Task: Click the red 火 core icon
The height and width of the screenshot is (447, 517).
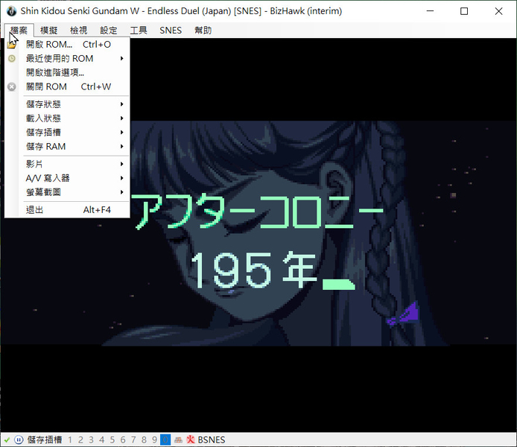Action: coord(191,440)
